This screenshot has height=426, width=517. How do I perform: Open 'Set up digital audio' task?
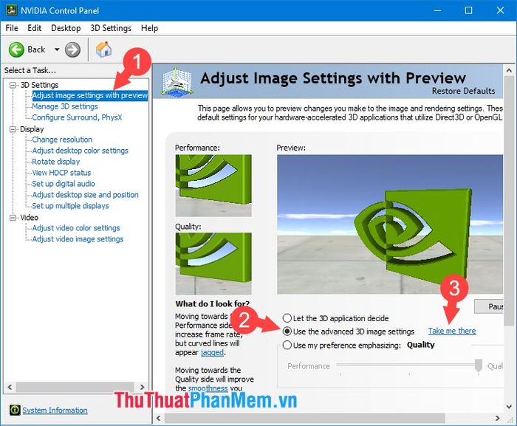click(64, 184)
